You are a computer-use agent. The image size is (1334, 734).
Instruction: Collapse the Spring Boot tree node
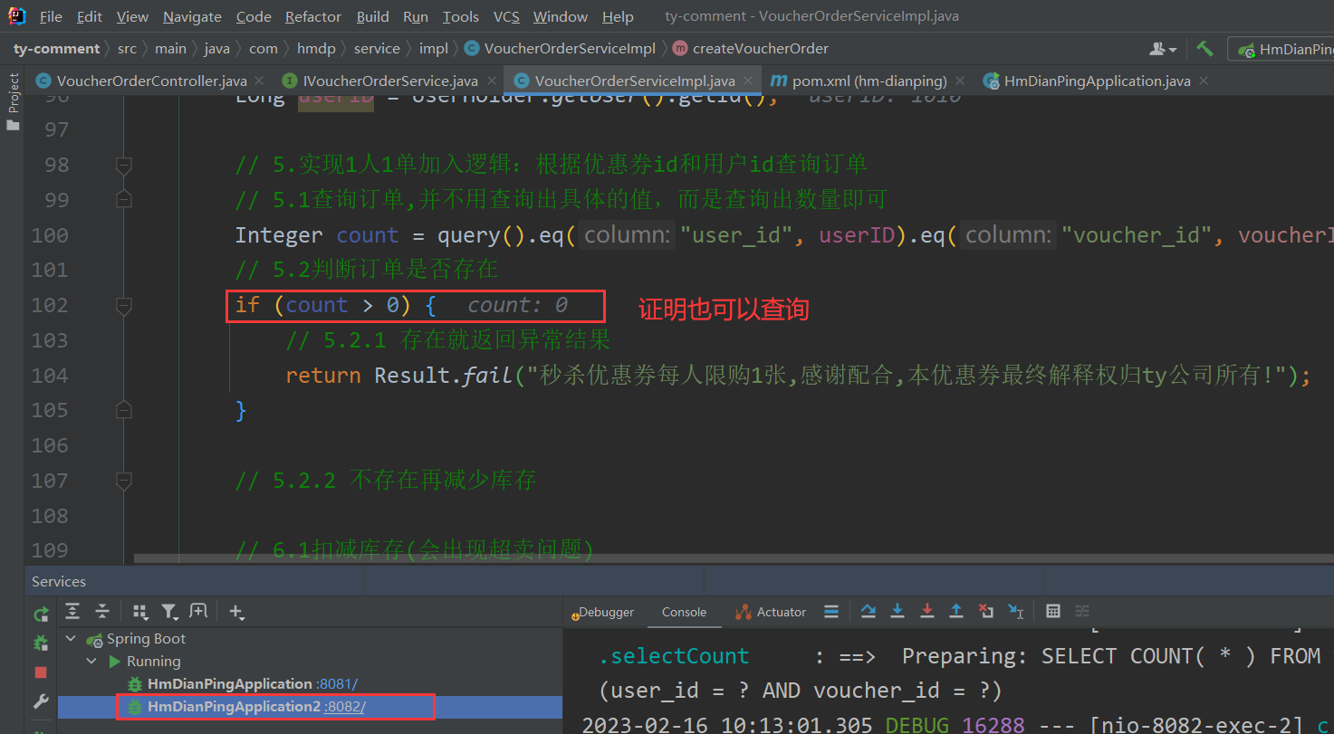pyautogui.click(x=72, y=639)
